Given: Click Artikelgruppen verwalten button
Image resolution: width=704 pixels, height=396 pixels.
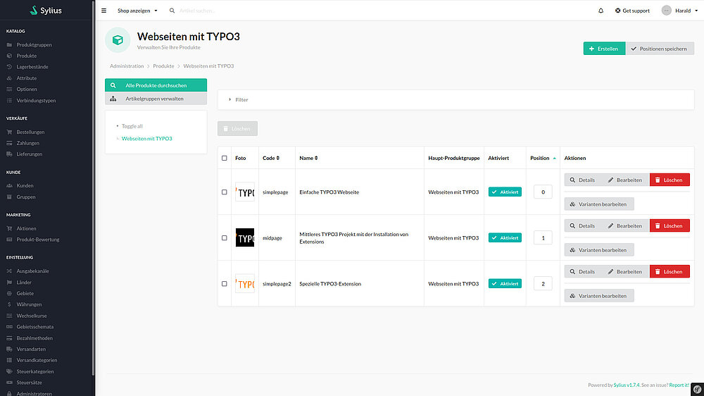Looking at the screenshot, I should click(x=156, y=99).
